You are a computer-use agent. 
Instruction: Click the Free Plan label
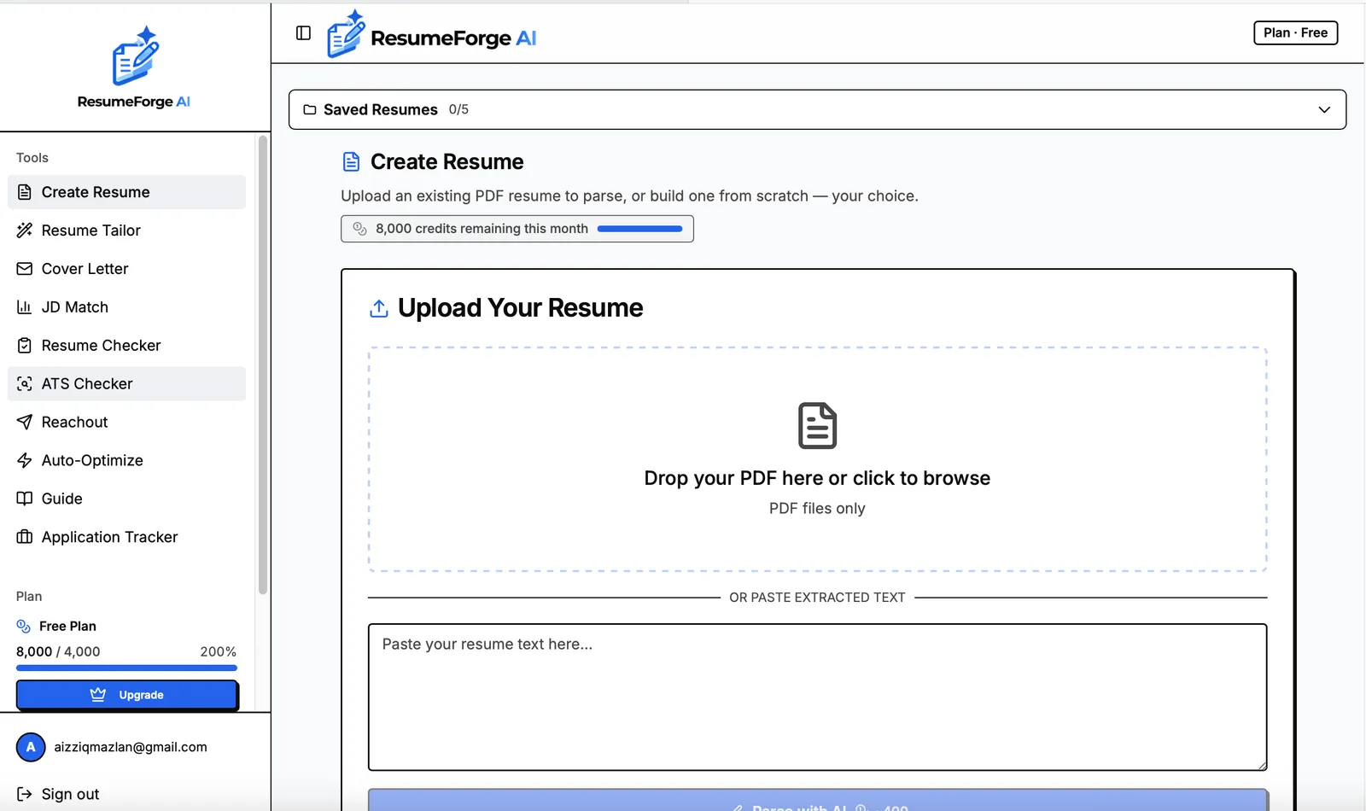(x=67, y=627)
